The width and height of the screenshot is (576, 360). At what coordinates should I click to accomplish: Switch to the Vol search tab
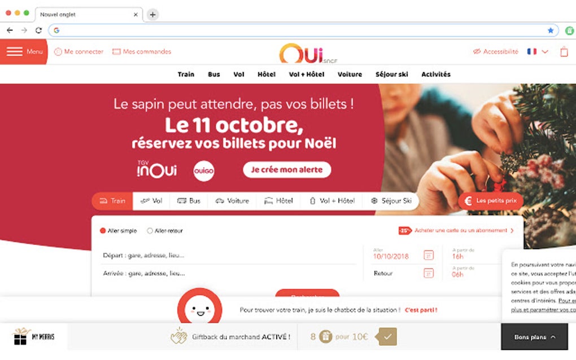point(151,201)
